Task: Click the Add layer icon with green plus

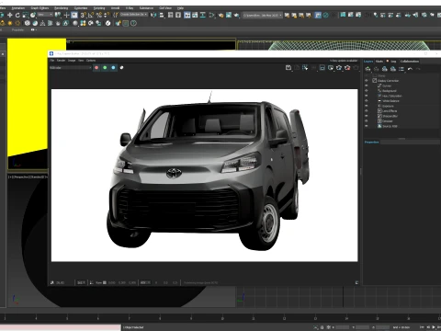Action: [367, 69]
